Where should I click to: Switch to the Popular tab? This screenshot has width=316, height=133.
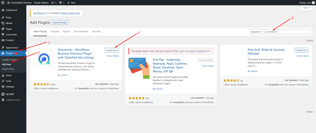[67, 32]
